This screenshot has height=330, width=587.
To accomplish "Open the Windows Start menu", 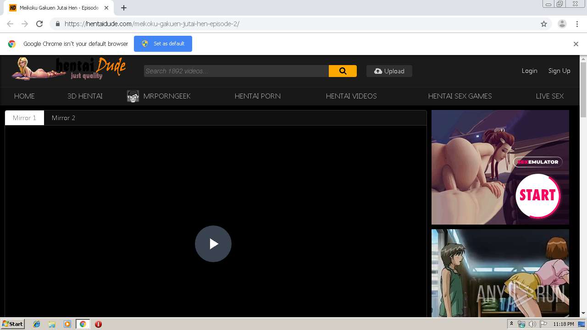I will 13,324.
